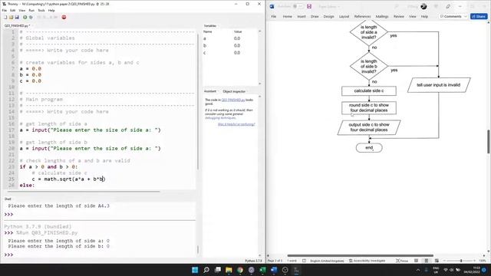
Task: Open Word Insert ribbon tab
Action: (302, 16)
